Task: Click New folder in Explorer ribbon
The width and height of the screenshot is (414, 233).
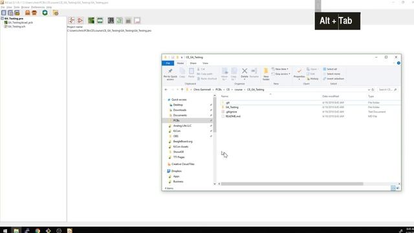Action: pyautogui.click(x=266, y=74)
